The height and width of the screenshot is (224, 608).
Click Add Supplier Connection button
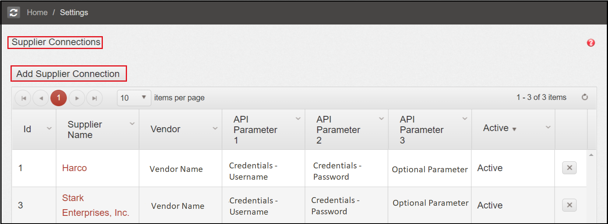tap(68, 74)
